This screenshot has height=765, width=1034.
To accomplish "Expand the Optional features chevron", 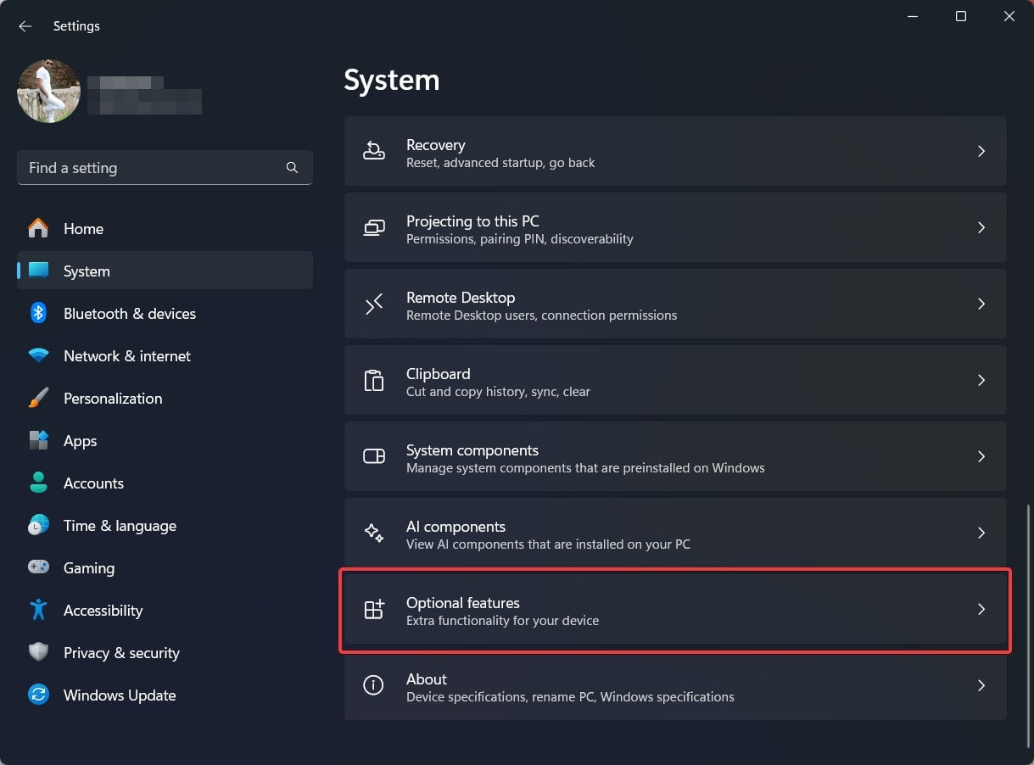I will click(x=981, y=609).
